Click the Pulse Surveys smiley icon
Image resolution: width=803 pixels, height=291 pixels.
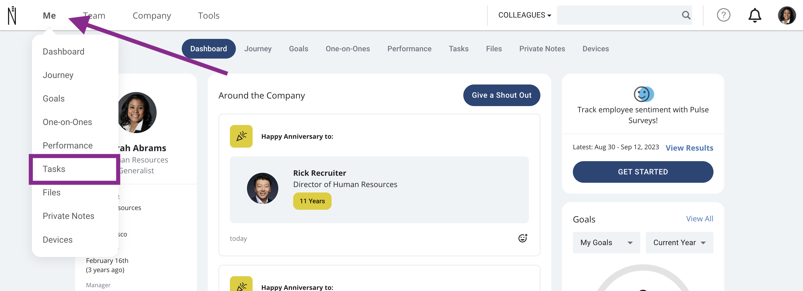(643, 94)
